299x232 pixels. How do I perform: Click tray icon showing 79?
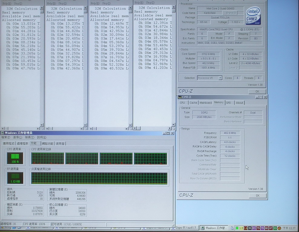258,228
